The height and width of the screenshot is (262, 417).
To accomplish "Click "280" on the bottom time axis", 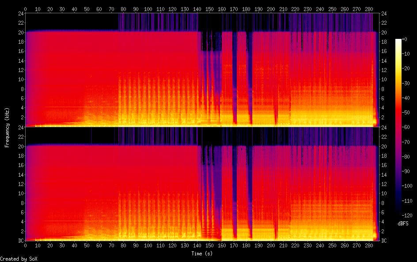I will [369, 246].
